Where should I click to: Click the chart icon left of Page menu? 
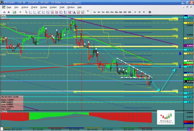pos(3,7)
